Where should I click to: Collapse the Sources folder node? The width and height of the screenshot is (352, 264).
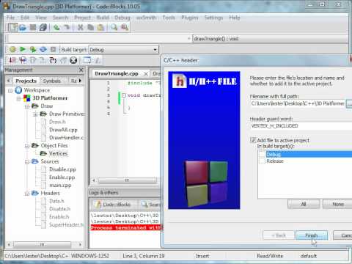(x=27, y=162)
